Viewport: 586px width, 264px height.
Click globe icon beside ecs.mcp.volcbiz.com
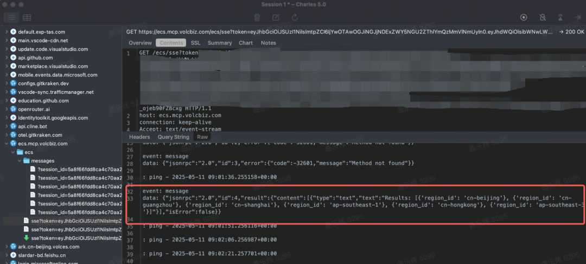click(14, 144)
